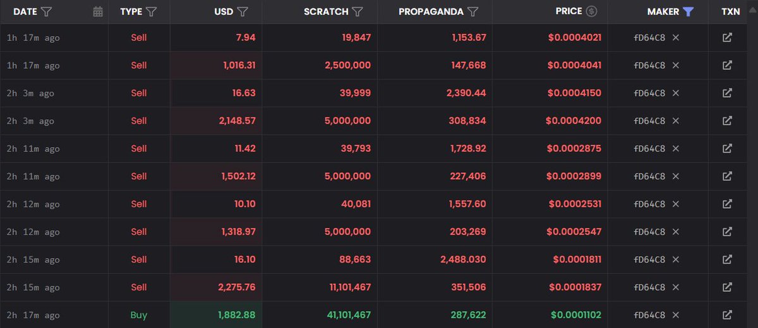
Task: Open transaction link for the Buy row
Action: (x=727, y=315)
